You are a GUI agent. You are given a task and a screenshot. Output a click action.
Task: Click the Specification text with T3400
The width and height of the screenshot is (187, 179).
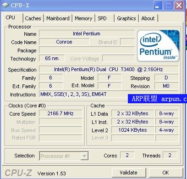[x=109, y=69]
